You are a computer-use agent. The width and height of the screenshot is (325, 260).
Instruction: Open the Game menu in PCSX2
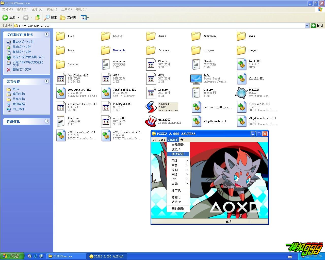(162, 140)
